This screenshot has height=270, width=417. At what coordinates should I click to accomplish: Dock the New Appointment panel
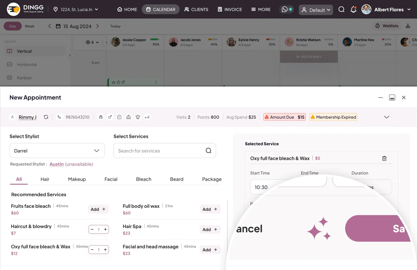pos(392,98)
